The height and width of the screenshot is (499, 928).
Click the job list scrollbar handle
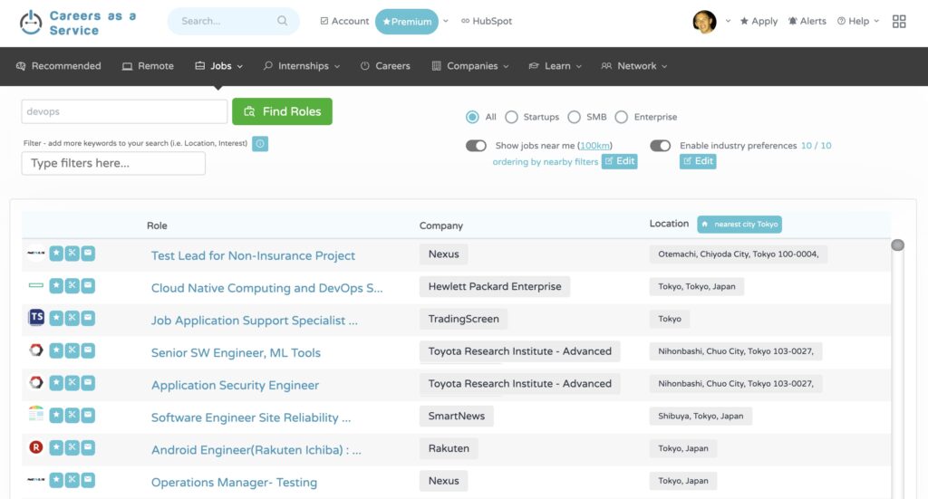(897, 245)
